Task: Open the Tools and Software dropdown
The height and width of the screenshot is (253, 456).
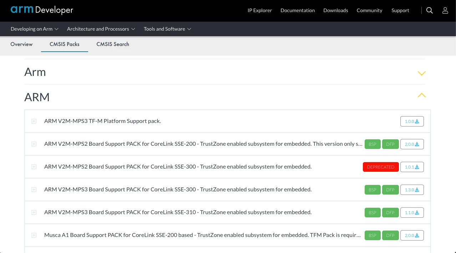Action: point(167,29)
